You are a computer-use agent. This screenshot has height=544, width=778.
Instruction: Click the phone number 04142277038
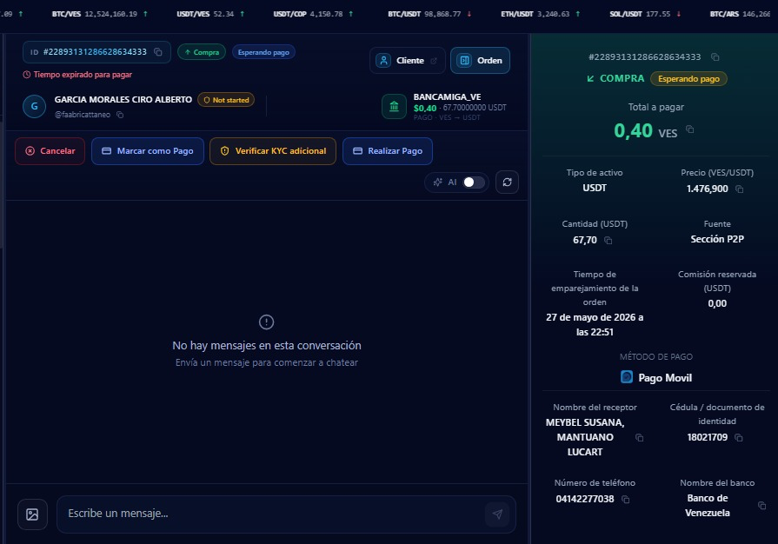(x=584, y=499)
